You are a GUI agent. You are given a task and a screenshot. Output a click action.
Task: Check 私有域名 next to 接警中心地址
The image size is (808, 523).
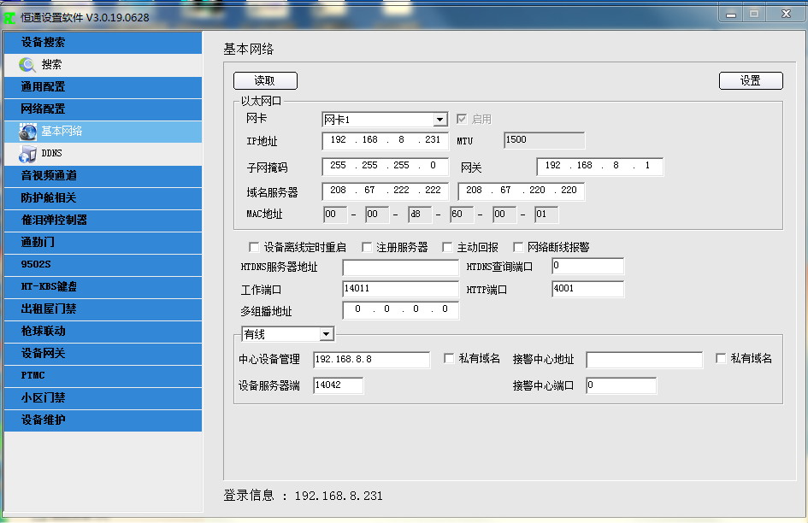pyautogui.click(x=721, y=358)
